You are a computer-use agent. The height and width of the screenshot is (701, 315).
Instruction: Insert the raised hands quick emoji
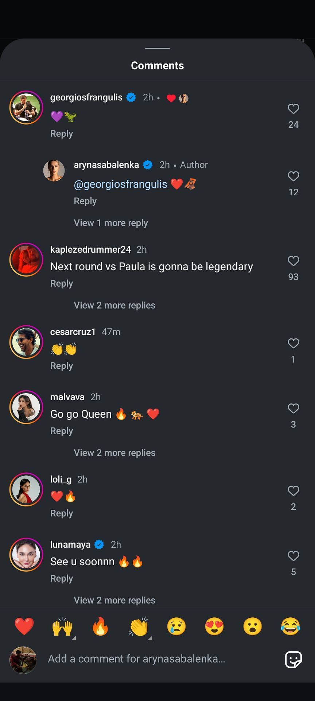tap(62, 627)
